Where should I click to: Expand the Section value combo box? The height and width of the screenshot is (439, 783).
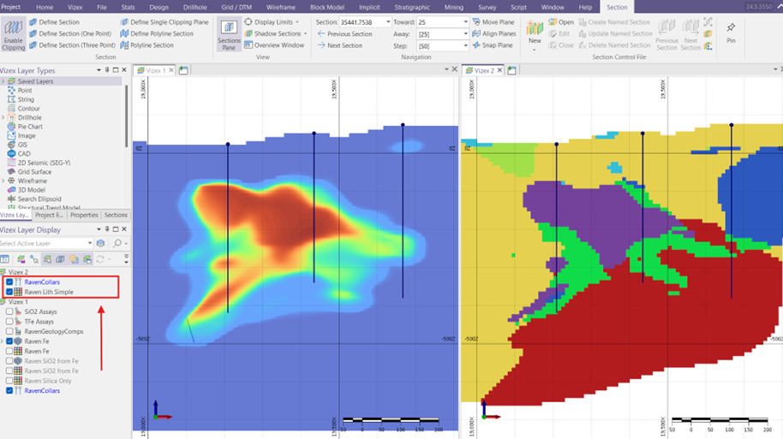[x=387, y=22]
